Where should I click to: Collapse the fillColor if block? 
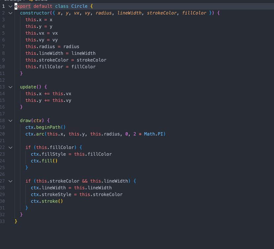10,147
